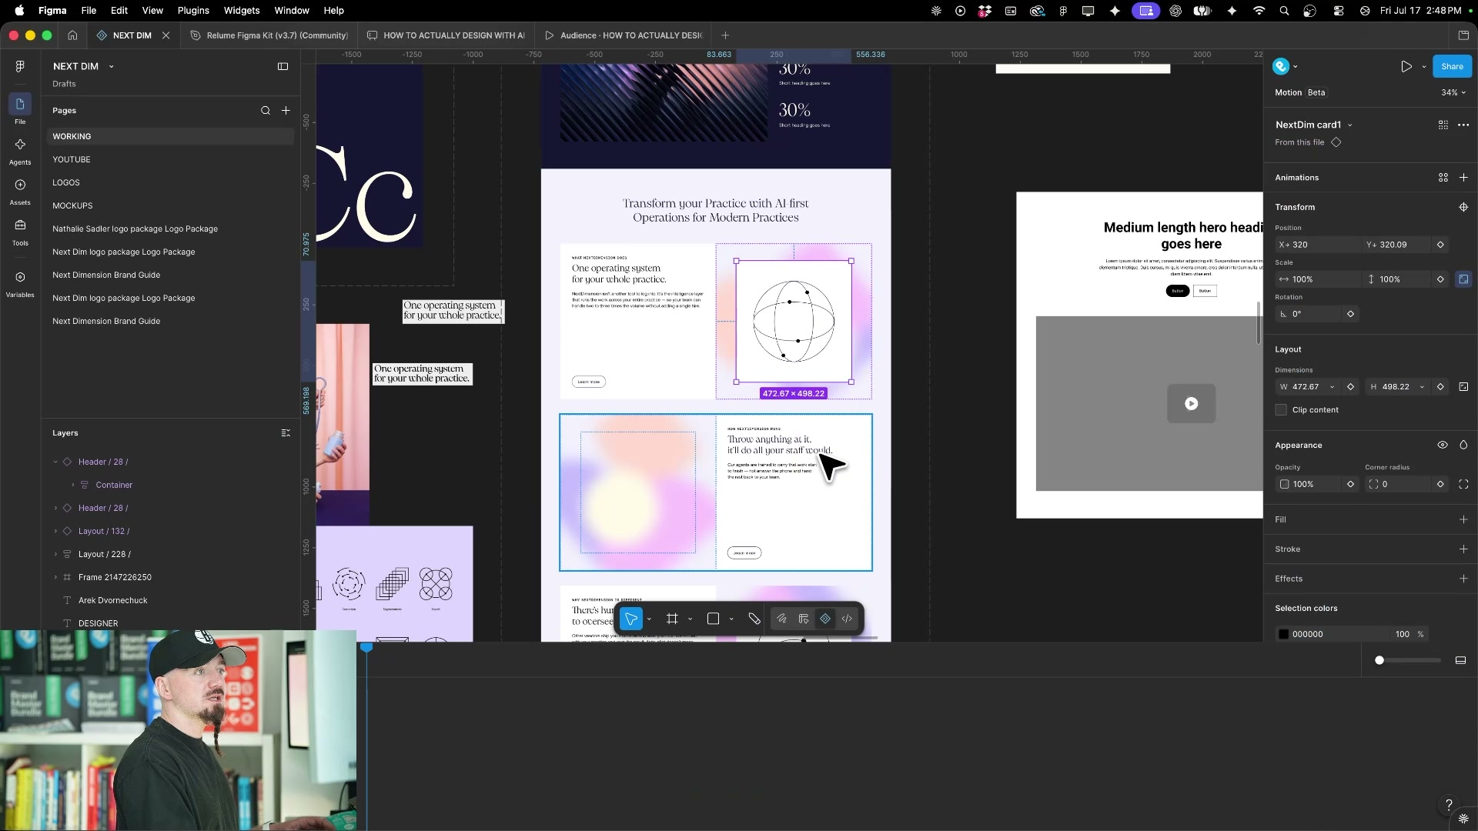Open the Plugins menu
Screen dimensions: 1478x831
coord(193,11)
